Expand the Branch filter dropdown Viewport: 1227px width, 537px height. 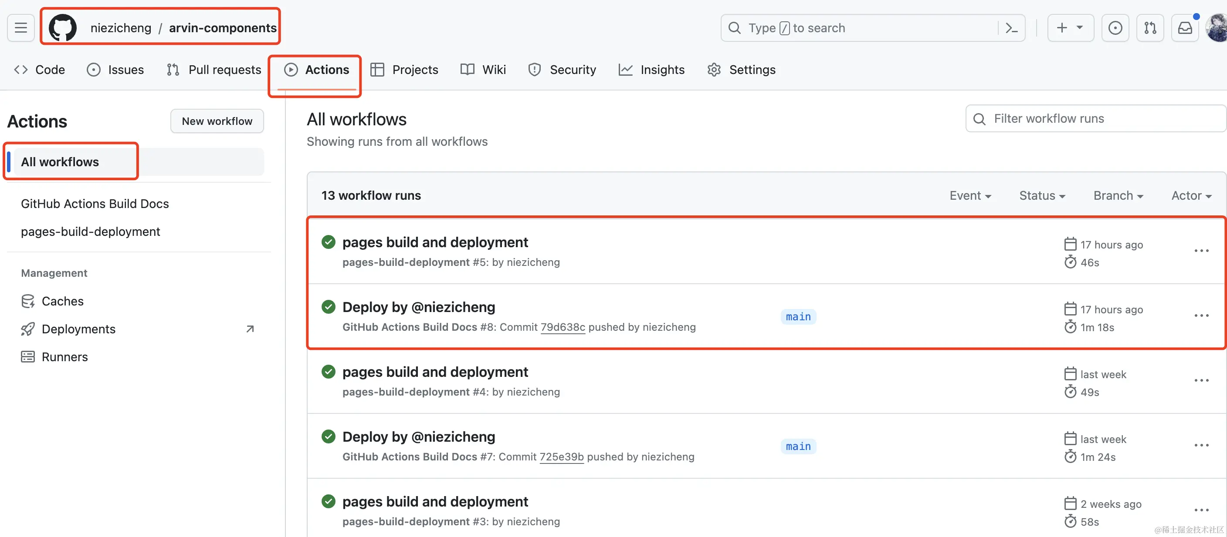(1119, 195)
